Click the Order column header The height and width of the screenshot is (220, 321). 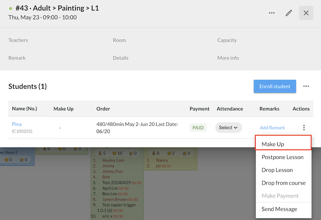[103, 109]
